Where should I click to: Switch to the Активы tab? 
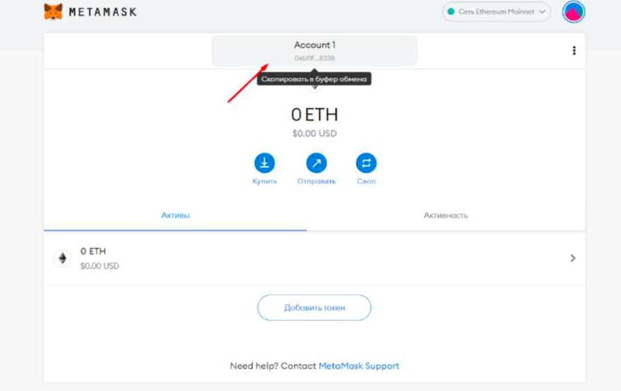(175, 215)
